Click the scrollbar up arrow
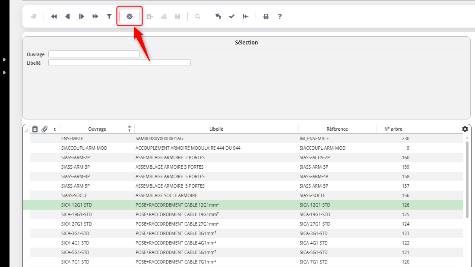 (x=467, y=138)
